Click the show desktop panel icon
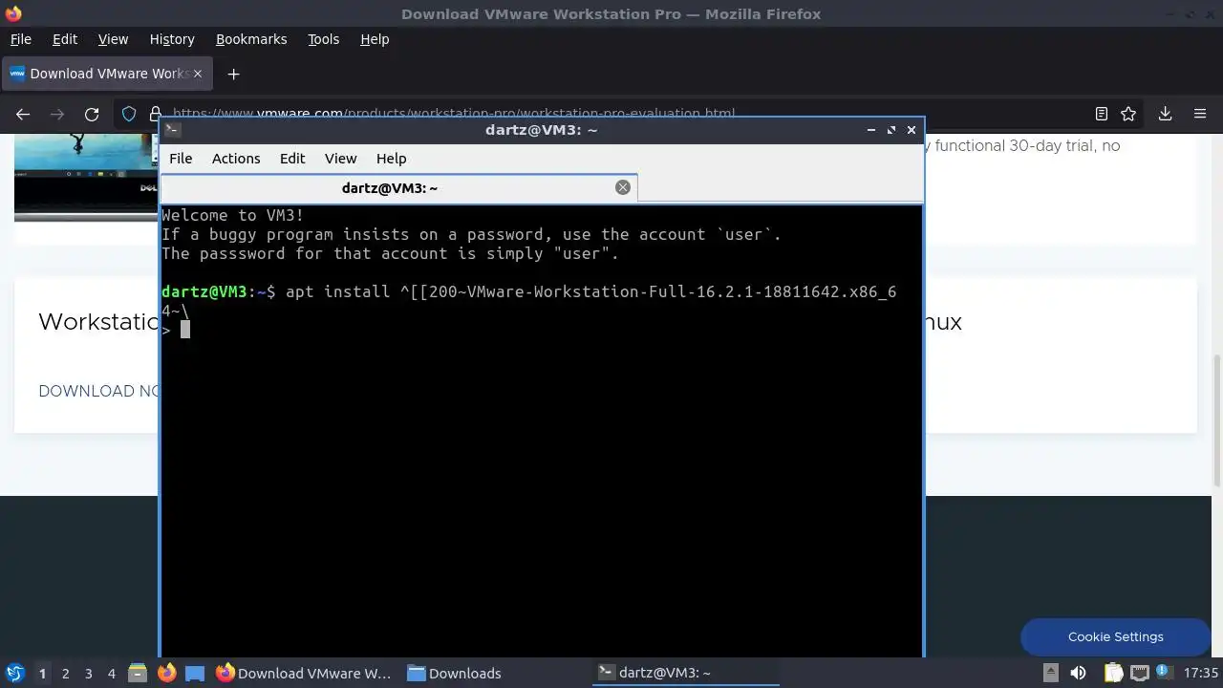1223x688 pixels. 195,674
